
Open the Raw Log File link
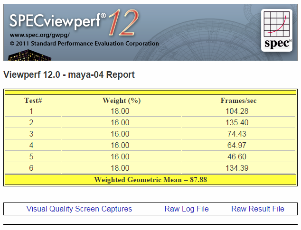[x=187, y=209]
